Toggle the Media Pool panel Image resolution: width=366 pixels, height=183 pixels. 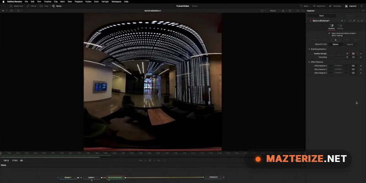[16, 6]
